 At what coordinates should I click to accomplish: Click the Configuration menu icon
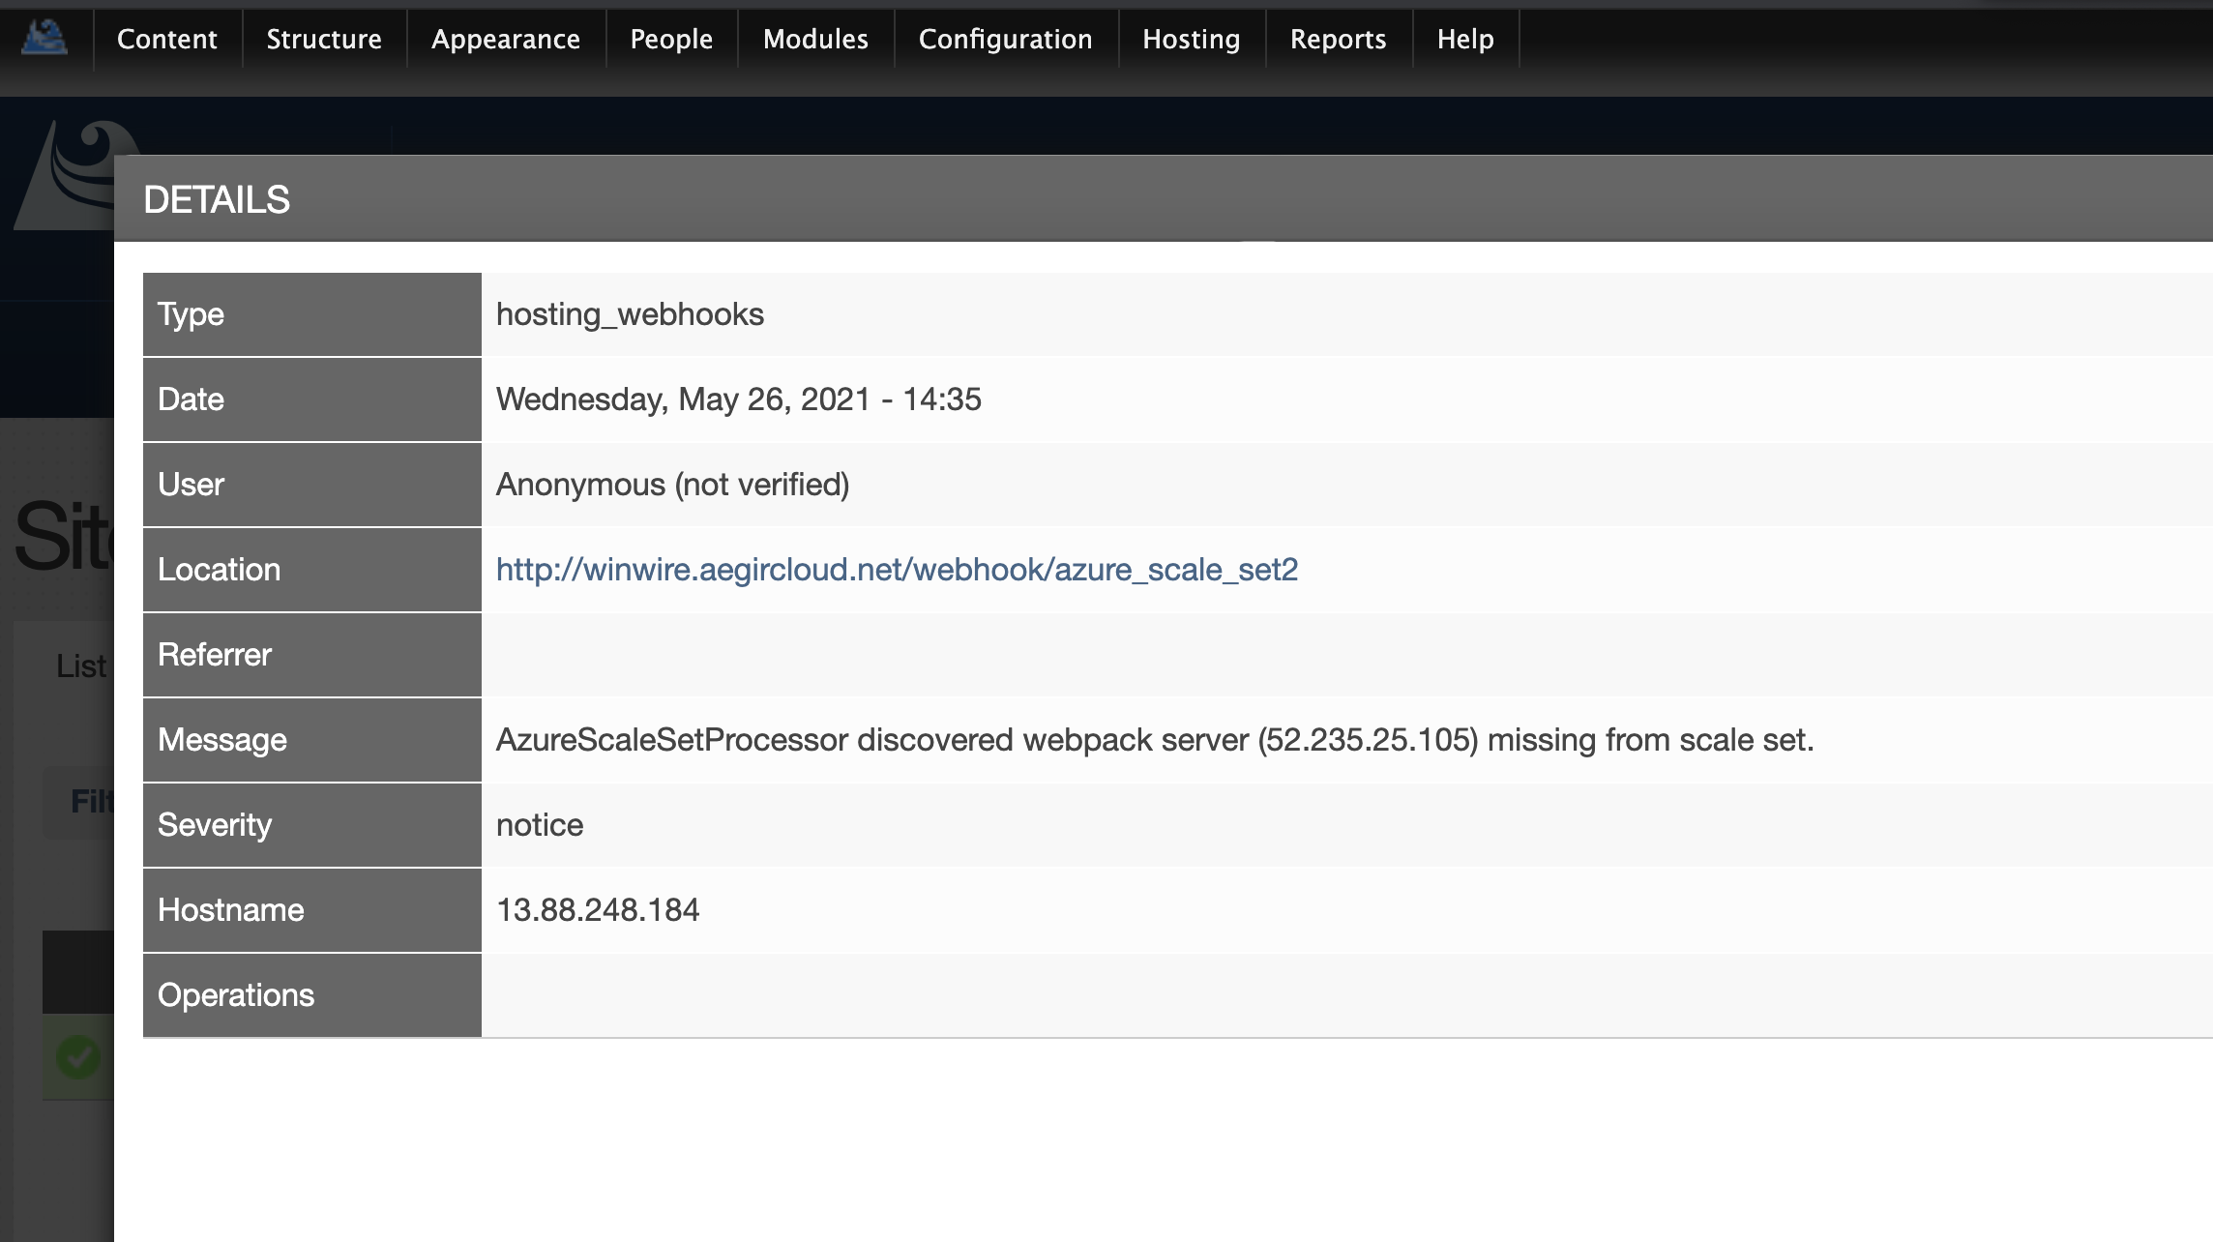[x=1005, y=40]
